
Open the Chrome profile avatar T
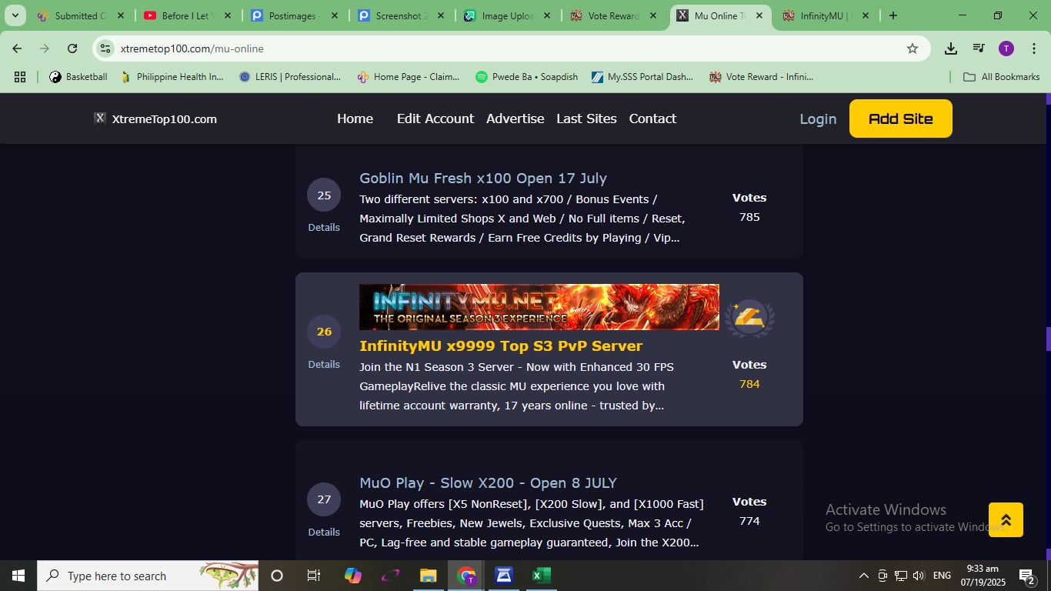(x=1006, y=48)
